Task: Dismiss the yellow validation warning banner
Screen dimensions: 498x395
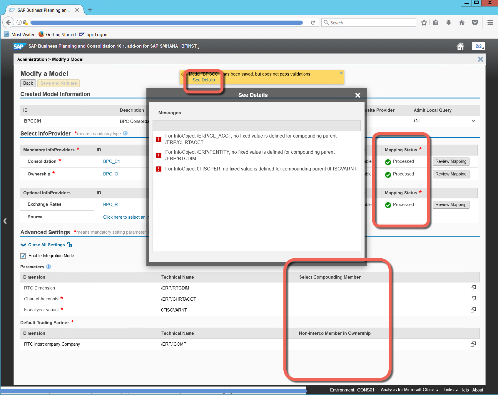Action: click(341, 73)
